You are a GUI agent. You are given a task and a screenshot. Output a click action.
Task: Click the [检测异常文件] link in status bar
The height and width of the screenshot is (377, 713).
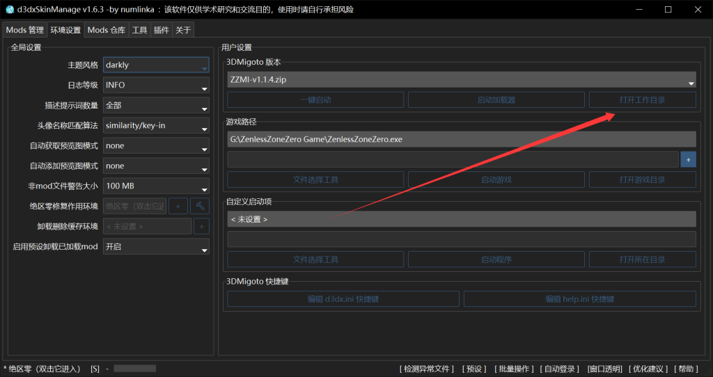(427, 369)
